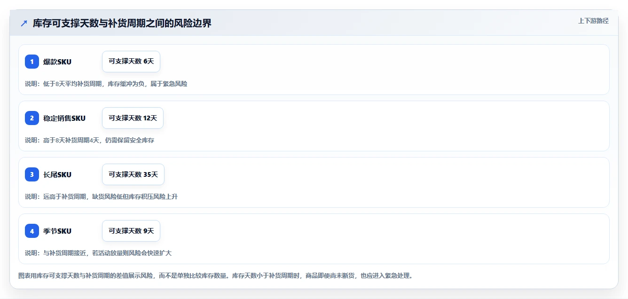
Task: Click the note about 低于8天平均补货周期
Action: 106,84
